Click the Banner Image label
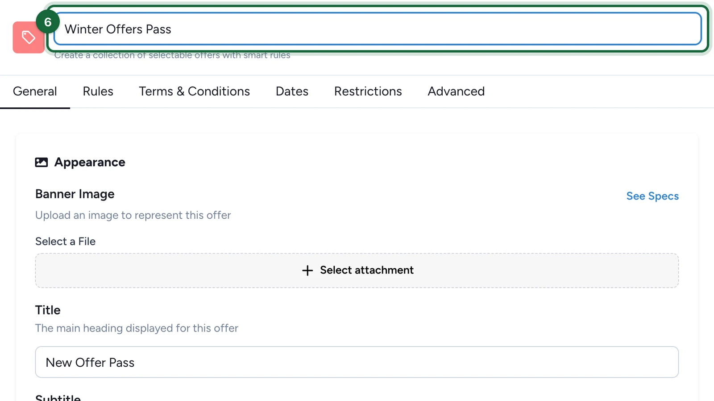 click(75, 194)
